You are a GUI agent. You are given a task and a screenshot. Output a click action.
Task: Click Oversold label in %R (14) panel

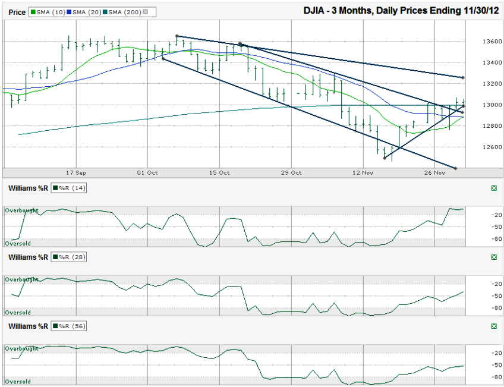pos(18,244)
